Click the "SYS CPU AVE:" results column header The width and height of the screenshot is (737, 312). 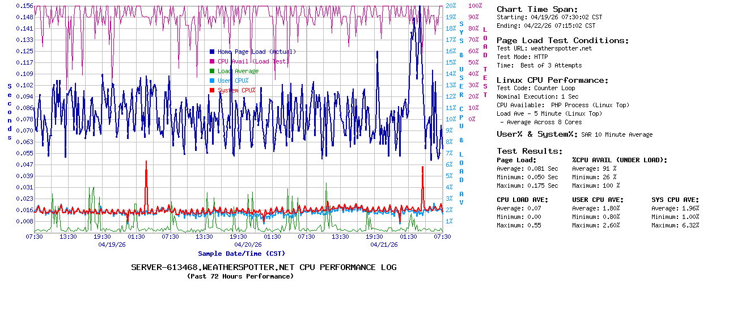pyautogui.click(x=675, y=200)
